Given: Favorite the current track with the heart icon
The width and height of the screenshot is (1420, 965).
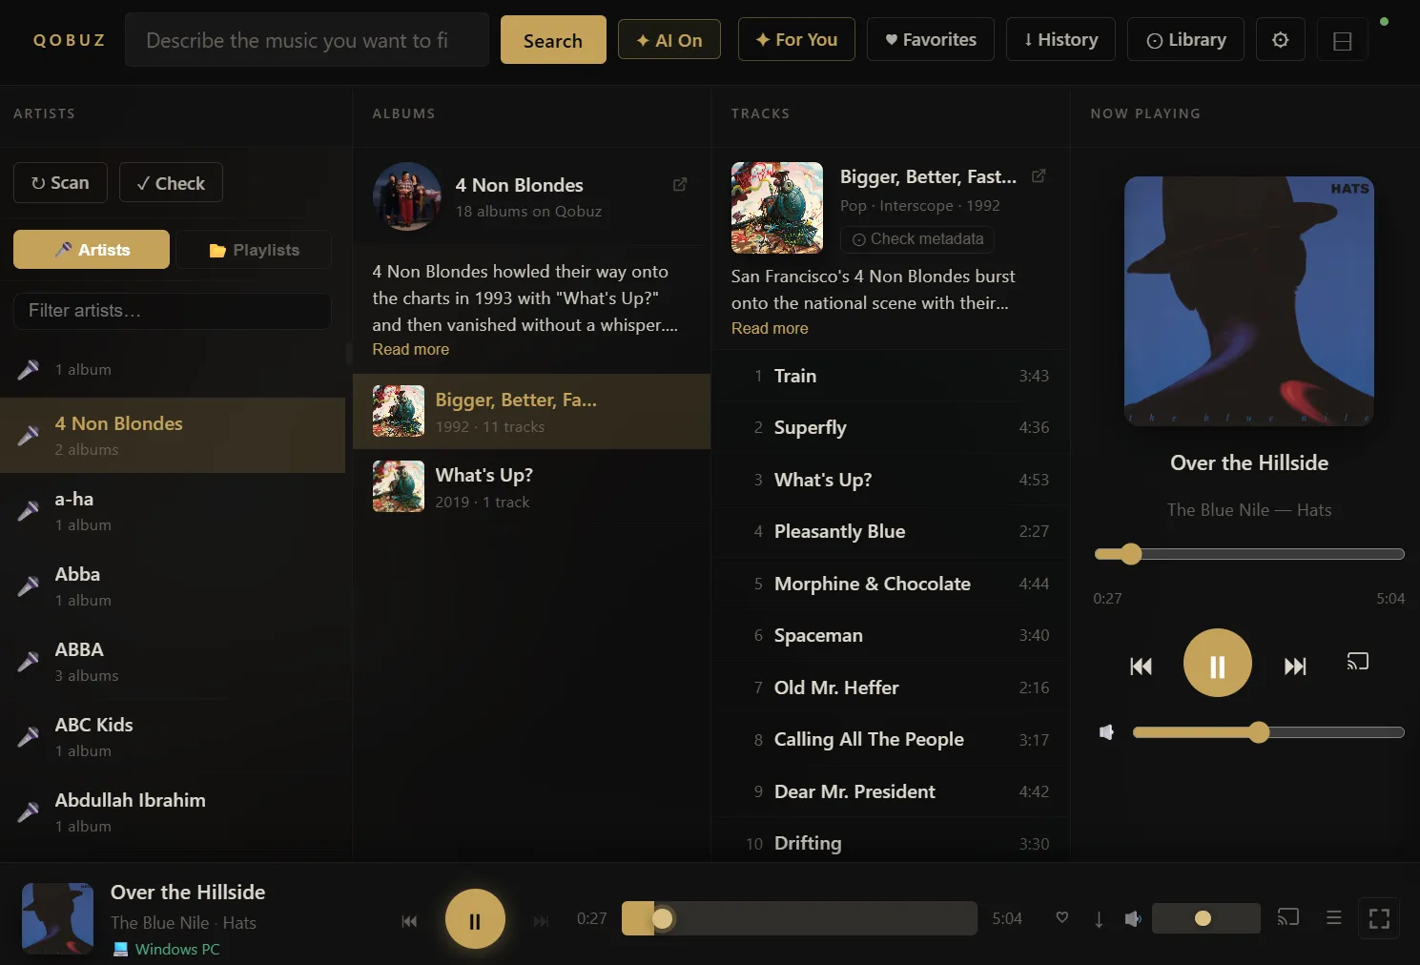Looking at the screenshot, I should click(1061, 917).
